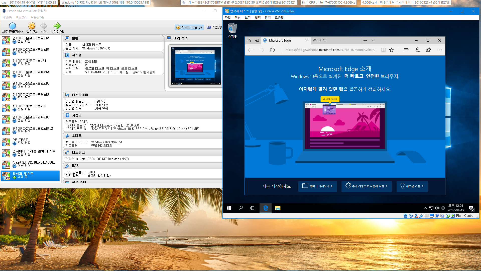
Task: Select 윈10IP다운로드-교육x86 VM
Action: 30,119
